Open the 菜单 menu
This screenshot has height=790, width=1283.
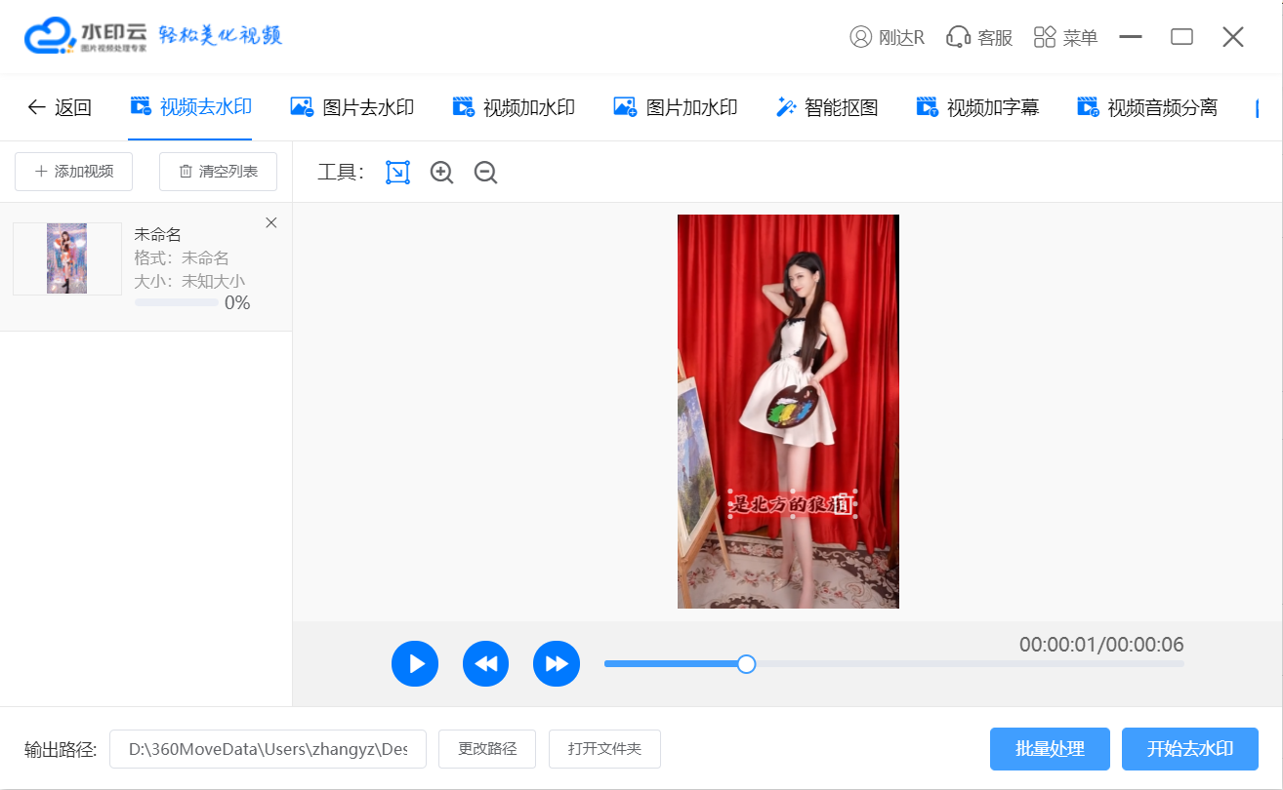(x=1066, y=38)
